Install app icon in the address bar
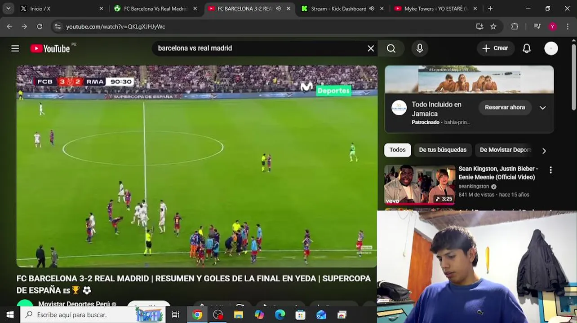 (x=479, y=26)
